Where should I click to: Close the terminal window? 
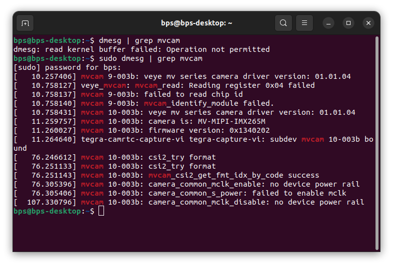368,23
